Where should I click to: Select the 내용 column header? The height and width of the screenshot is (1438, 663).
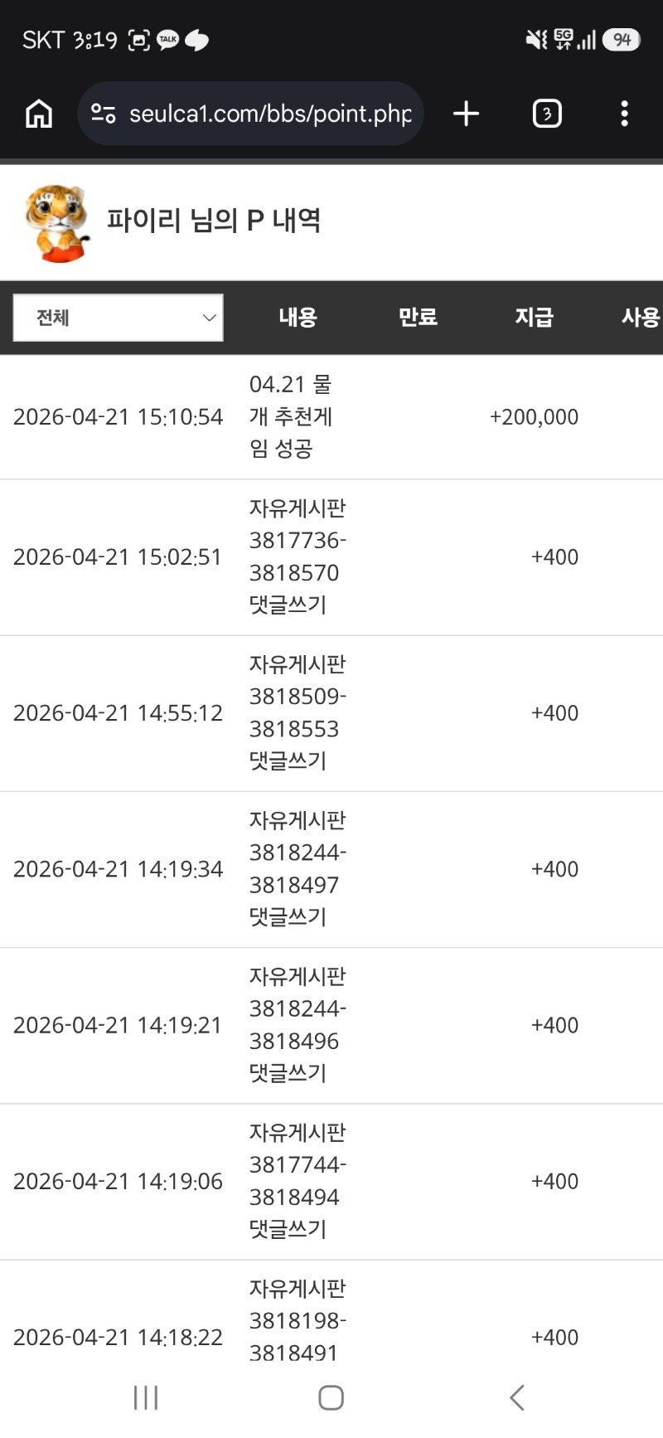[x=298, y=317]
